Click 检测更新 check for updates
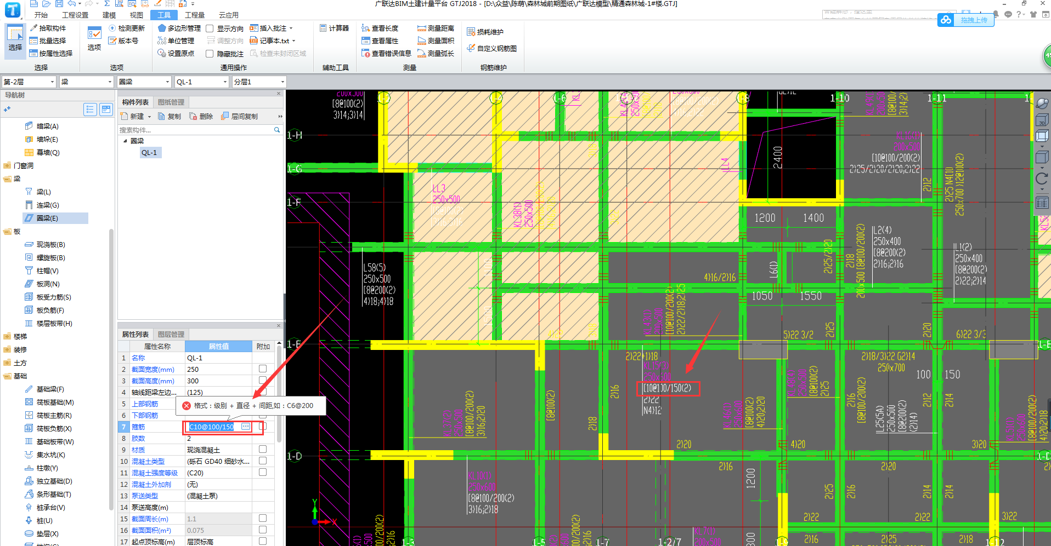The height and width of the screenshot is (546, 1051). pyautogui.click(x=127, y=28)
